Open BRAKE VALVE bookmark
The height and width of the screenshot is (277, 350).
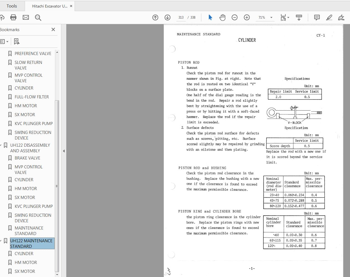click(x=27, y=158)
